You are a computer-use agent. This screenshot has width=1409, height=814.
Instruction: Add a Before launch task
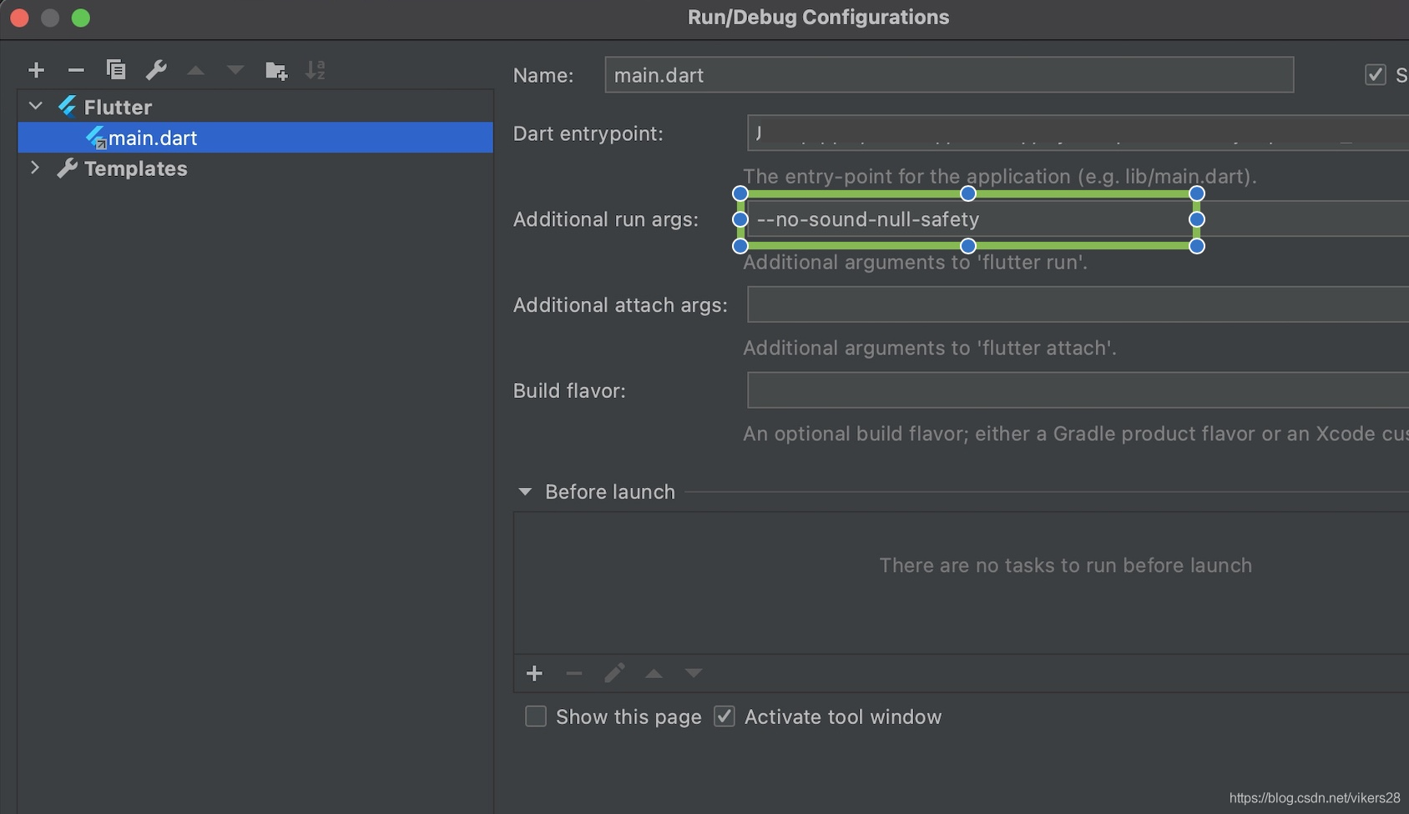click(534, 673)
